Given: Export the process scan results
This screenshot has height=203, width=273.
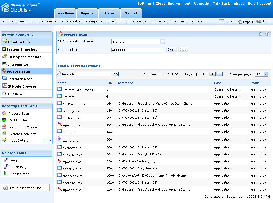Looking at the screenshot, I should (x=246, y=21).
